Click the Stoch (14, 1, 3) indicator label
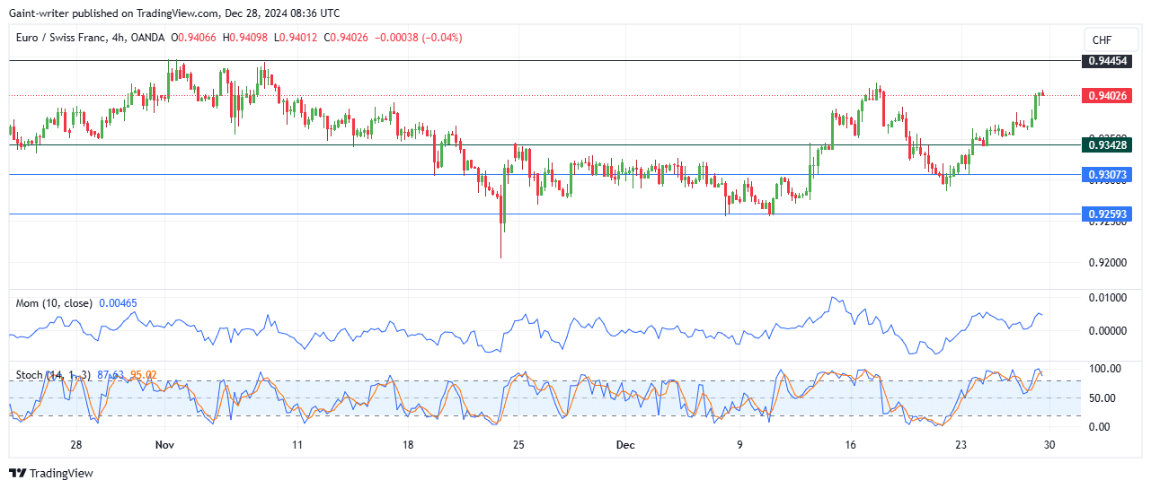Image resolution: width=1151 pixels, height=489 pixels. pyautogui.click(x=55, y=374)
